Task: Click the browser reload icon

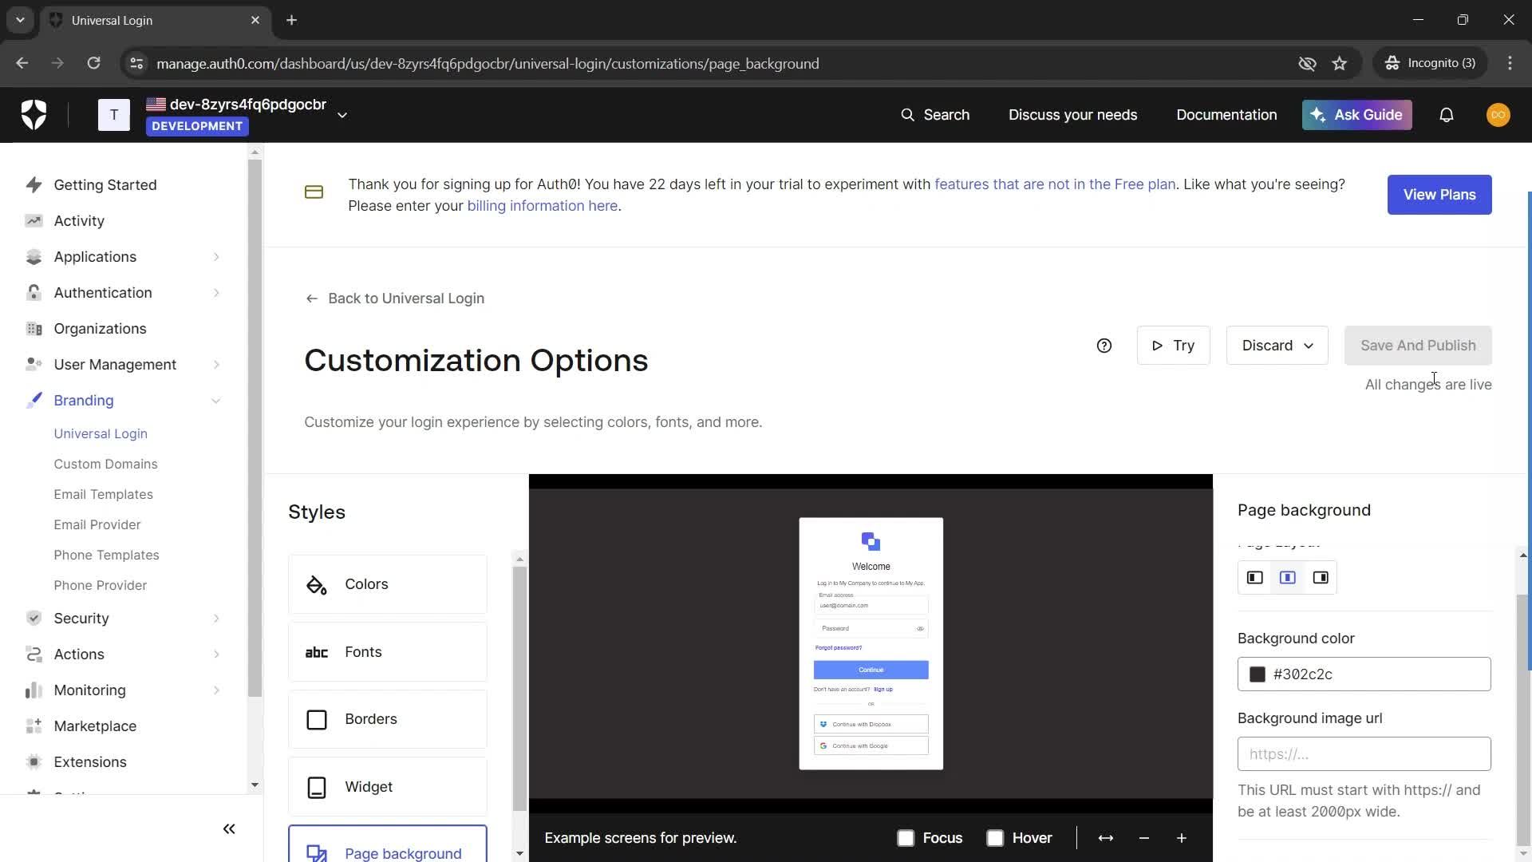Action: tap(93, 63)
